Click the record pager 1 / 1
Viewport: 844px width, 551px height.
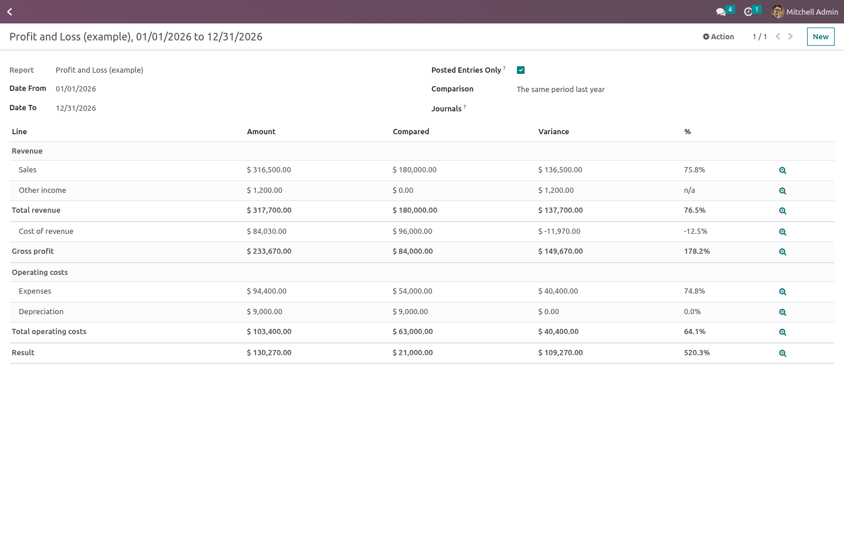(760, 36)
